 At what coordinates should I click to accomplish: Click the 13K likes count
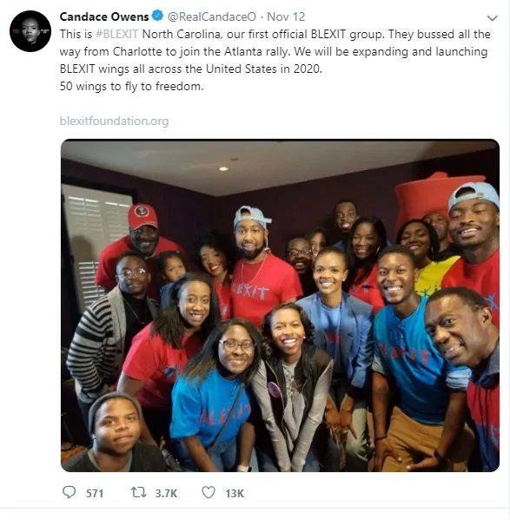tap(235, 493)
